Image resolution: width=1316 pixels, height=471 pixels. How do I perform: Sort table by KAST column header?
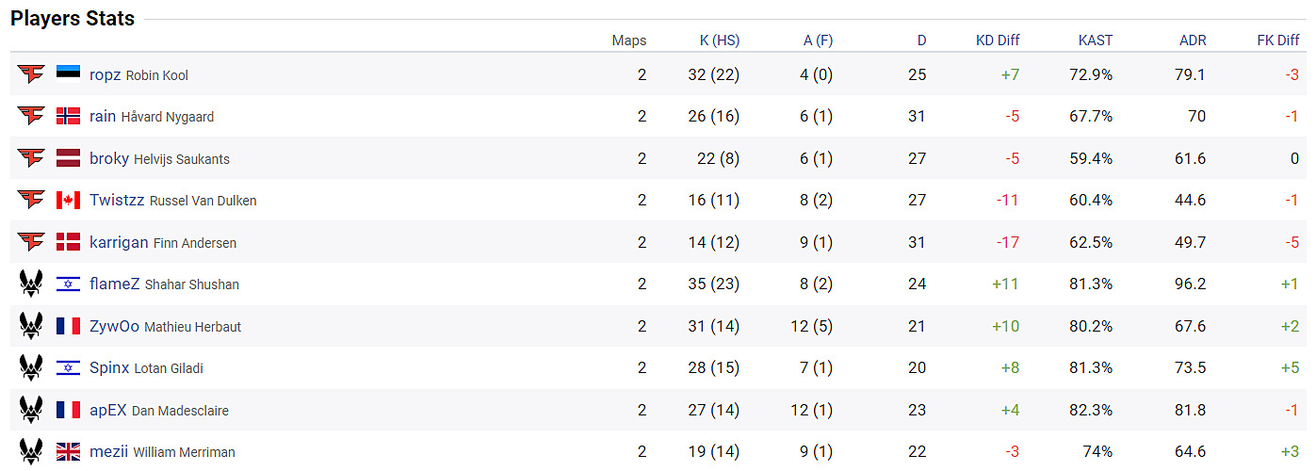[x=1095, y=40]
